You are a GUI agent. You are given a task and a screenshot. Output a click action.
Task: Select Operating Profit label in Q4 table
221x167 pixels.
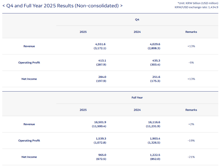(x=29, y=62)
